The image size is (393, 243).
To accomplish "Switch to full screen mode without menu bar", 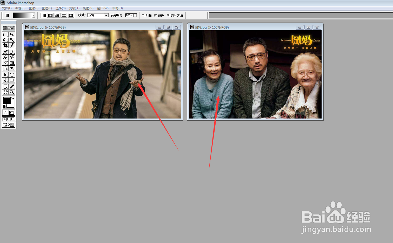I will [13, 119].
